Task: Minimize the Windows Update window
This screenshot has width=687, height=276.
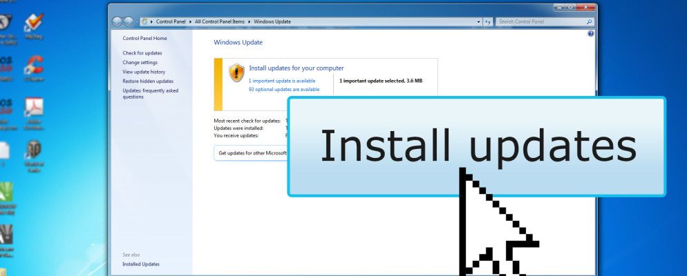Action: (x=559, y=7)
